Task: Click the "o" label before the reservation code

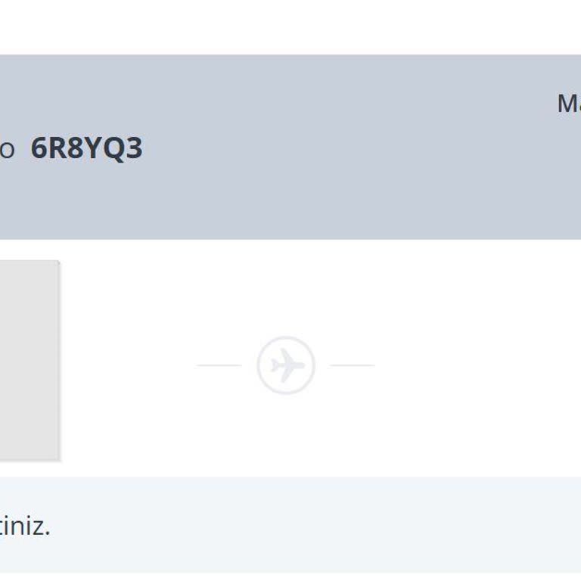Action: [x=7, y=151]
